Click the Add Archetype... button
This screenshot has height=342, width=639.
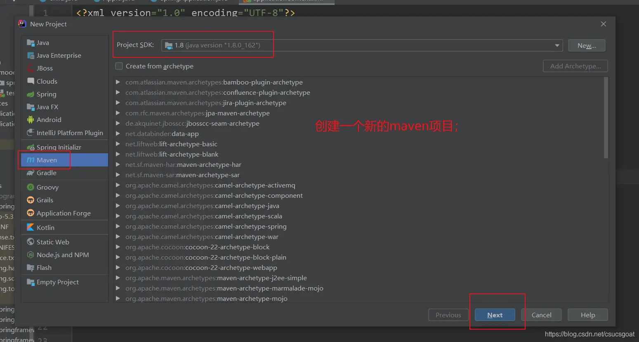pyautogui.click(x=575, y=66)
